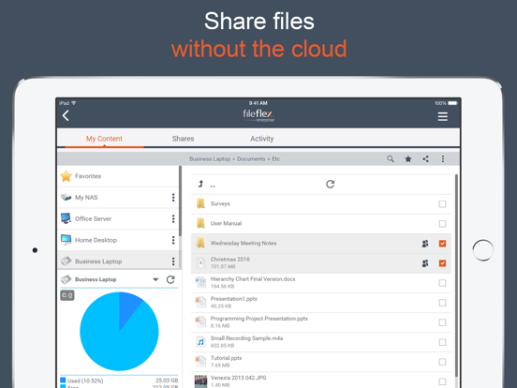Expand the Business Laptop device dropdown arrow
517x388 pixels.
[155, 280]
